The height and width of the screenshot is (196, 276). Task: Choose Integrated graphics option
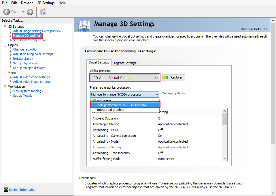pyautogui.click(x=125, y=110)
